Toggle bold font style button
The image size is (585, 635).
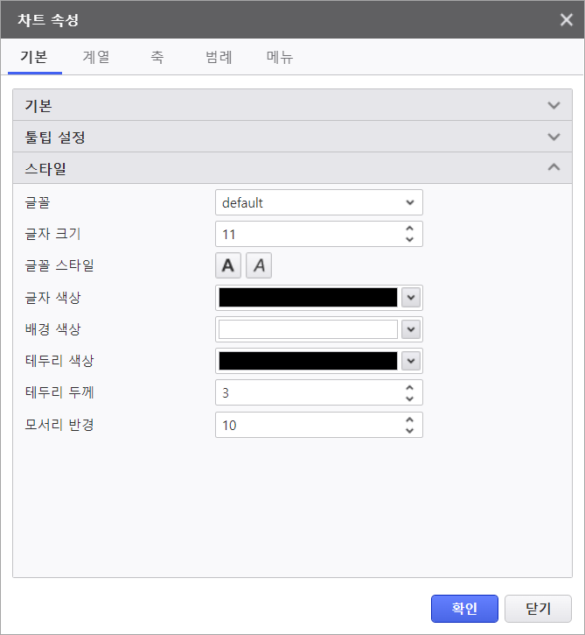pos(228,265)
